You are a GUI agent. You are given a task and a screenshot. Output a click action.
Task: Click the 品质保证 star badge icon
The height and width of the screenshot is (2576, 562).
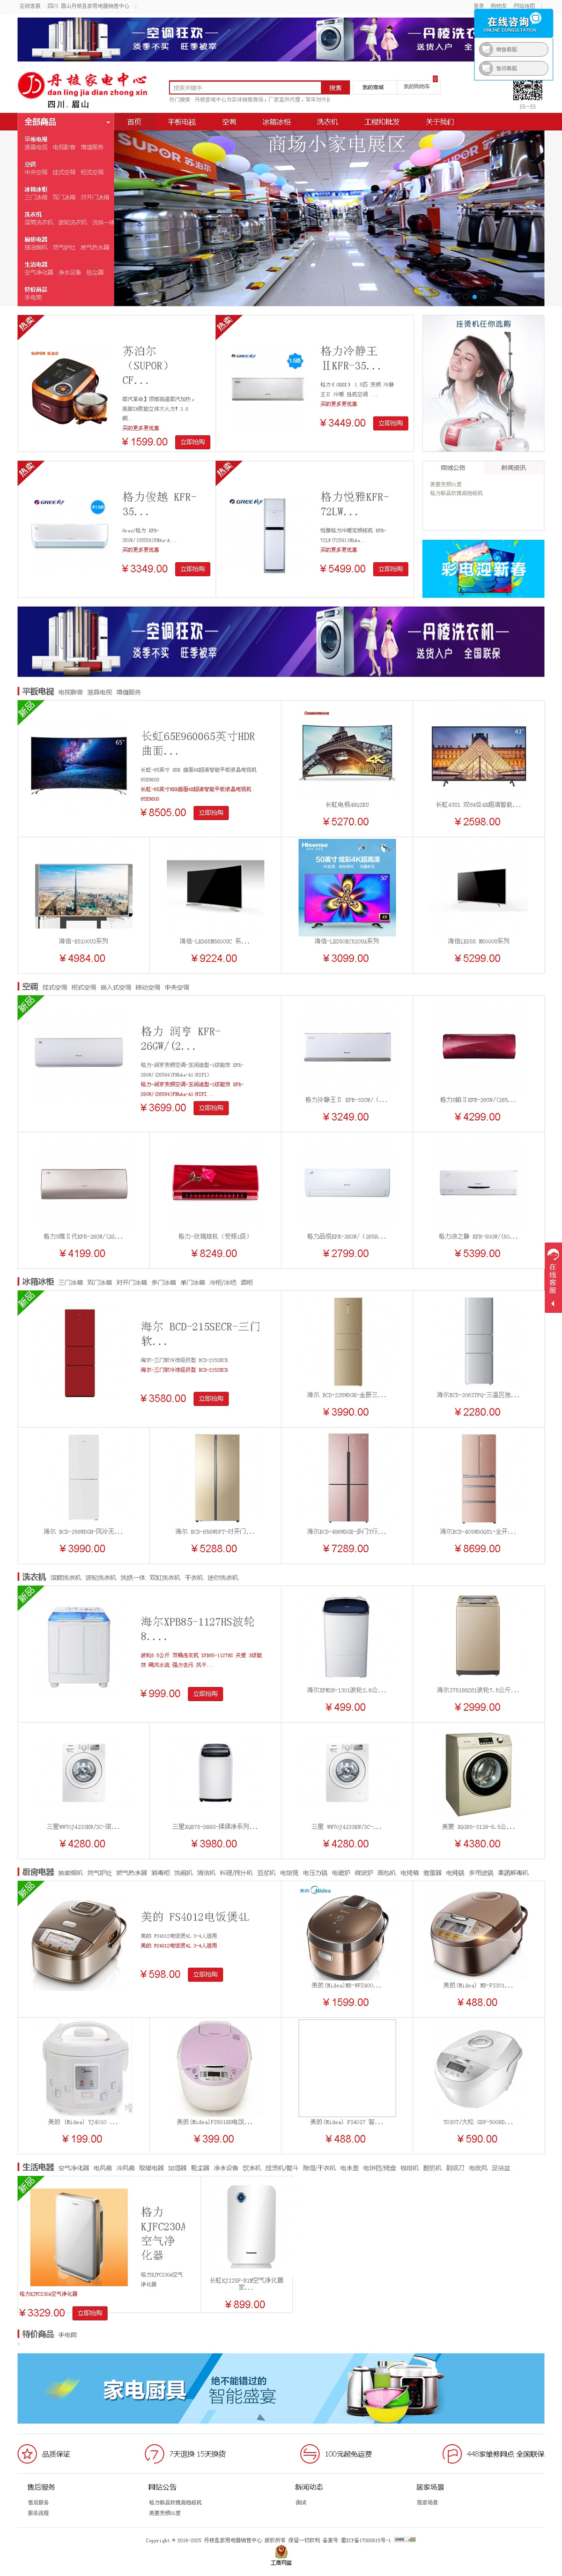click(x=27, y=2453)
